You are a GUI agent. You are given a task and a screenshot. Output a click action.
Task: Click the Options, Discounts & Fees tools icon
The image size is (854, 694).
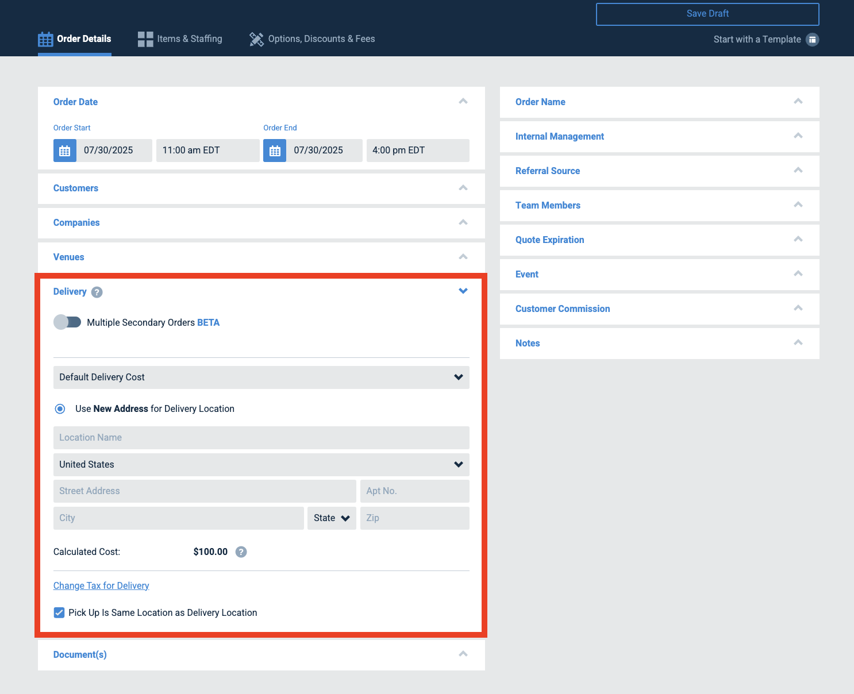pos(256,39)
